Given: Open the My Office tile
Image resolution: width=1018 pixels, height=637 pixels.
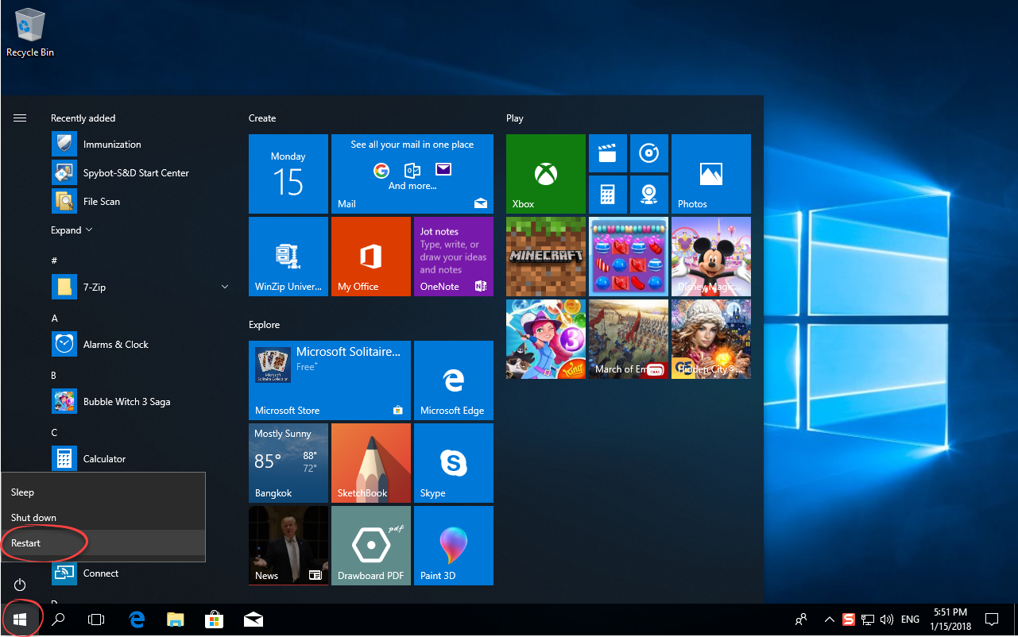Looking at the screenshot, I should coord(371,257).
